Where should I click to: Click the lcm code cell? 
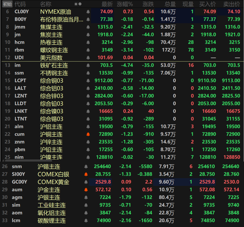click(16, 221)
